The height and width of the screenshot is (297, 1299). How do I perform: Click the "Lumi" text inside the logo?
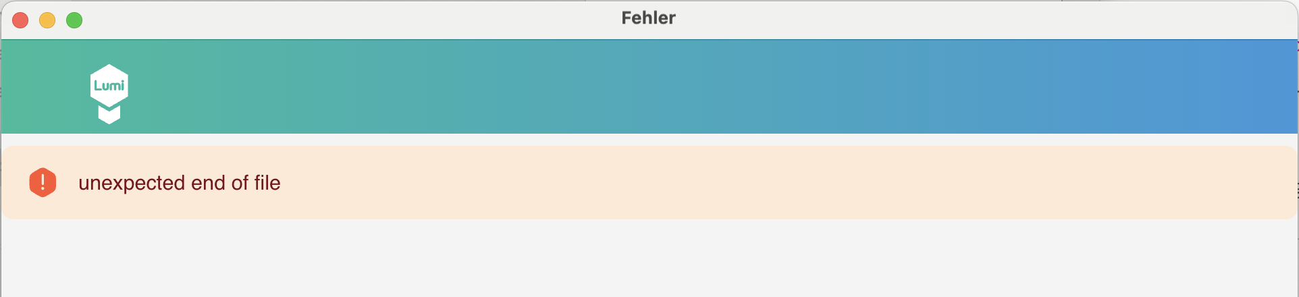click(109, 86)
